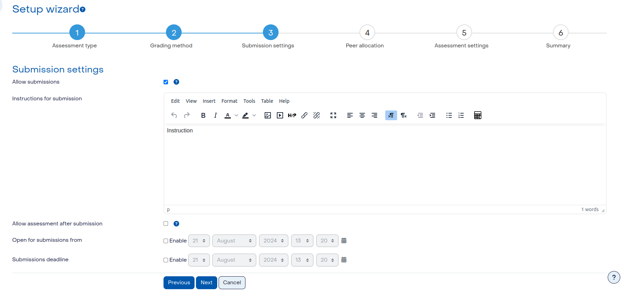Open the editor Edit menu
This screenshot has width=622, height=293.
pyautogui.click(x=175, y=101)
